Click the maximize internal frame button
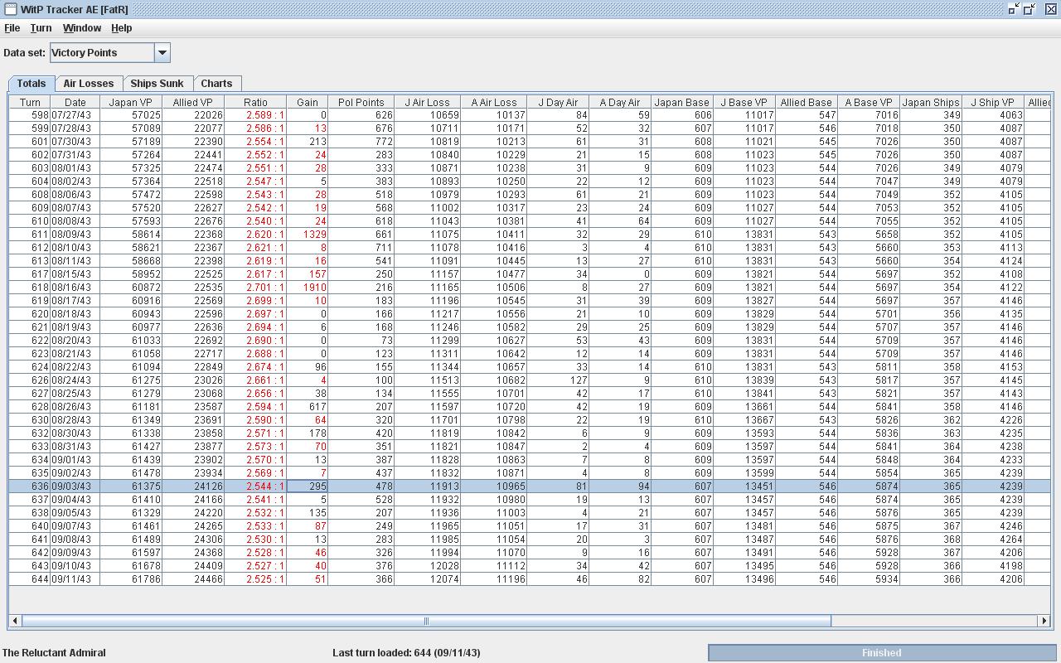Image resolution: width=1061 pixels, height=663 pixels. pyautogui.click(x=1030, y=9)
